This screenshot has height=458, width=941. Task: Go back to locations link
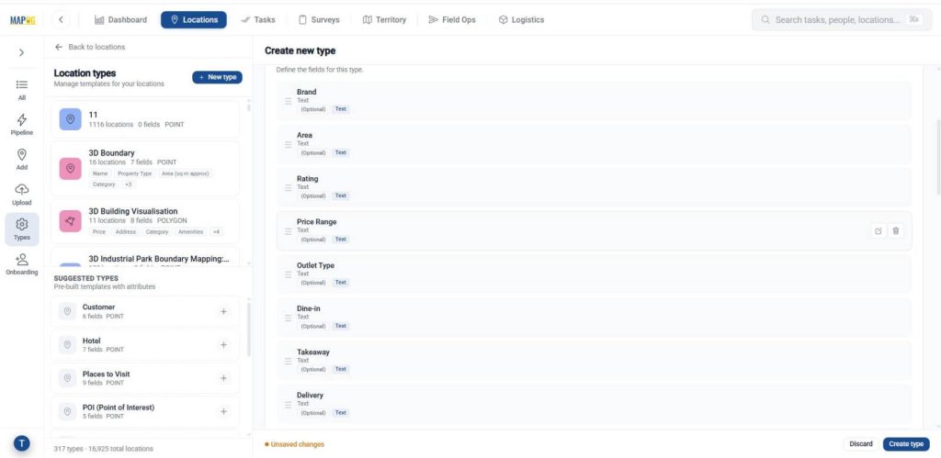pos(90,47)
